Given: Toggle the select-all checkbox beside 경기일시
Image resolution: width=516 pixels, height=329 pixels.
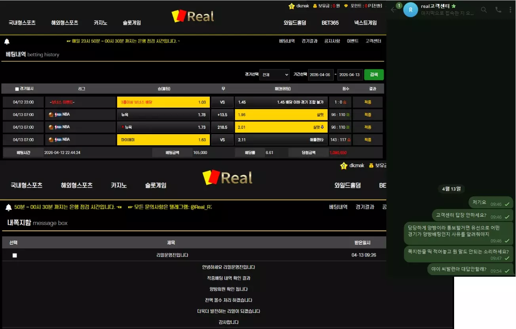Looking at the screenshot, I should click(17, 89).
